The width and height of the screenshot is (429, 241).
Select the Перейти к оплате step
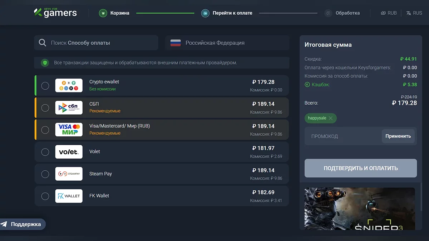click(232, 13)
